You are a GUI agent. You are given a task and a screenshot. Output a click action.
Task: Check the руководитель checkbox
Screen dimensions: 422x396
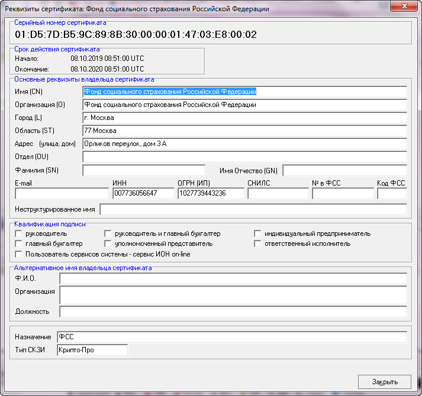pos(18,233)
